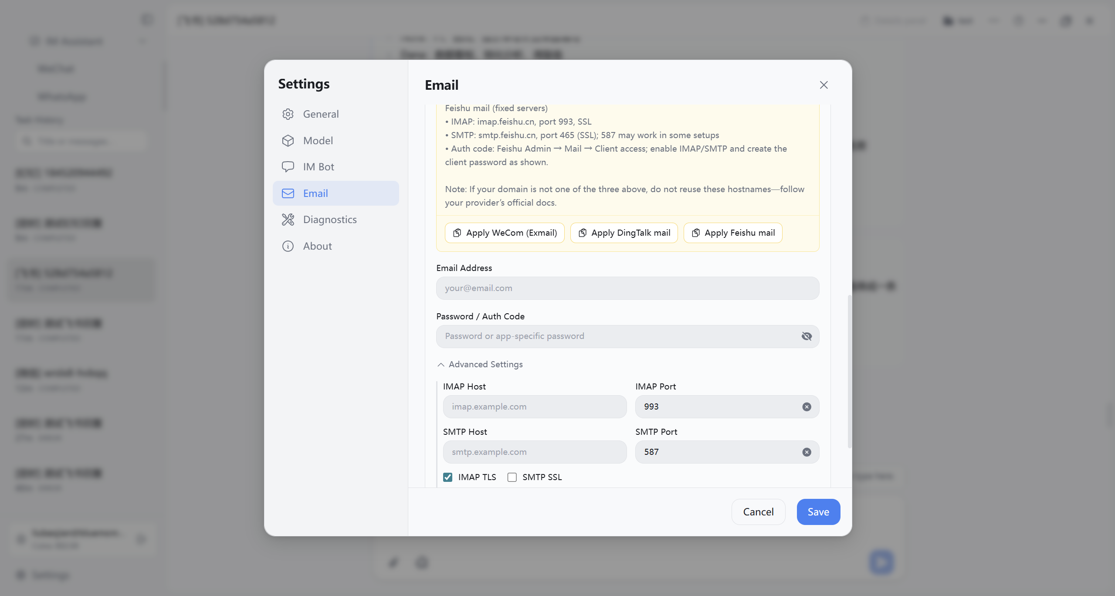This screenshot has width=1115, height=596.
Task: Toggle password visibility eye icon
Action: [807, 336]
